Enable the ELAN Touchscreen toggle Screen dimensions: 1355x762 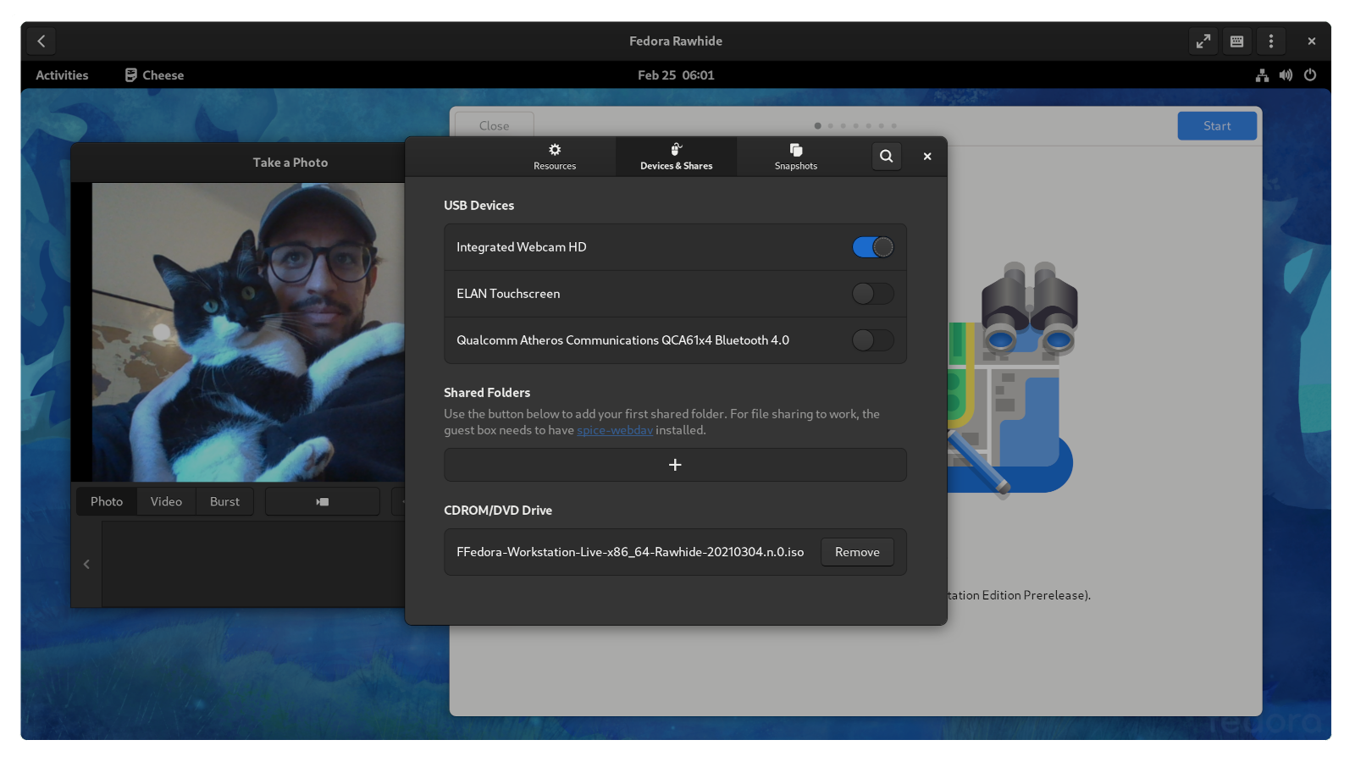872,294
